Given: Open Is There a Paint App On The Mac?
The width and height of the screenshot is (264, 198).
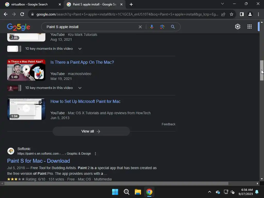Looking at the screenshot, I should click(82, 62).
